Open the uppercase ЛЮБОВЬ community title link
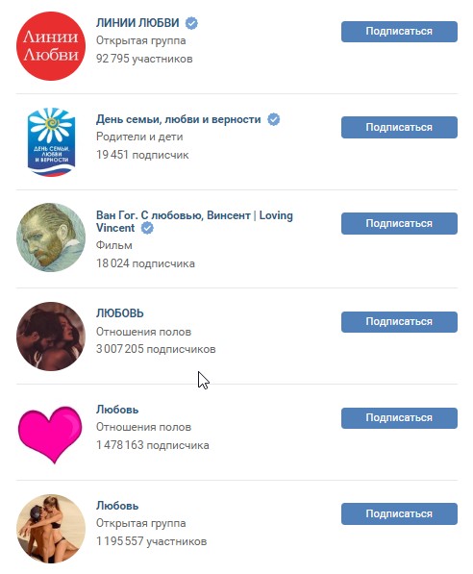Viewport: 473px width, 574px height. point(120,313)
